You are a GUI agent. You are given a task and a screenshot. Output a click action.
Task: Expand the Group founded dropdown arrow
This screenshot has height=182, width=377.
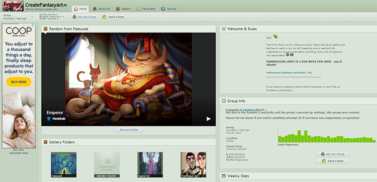32,16
